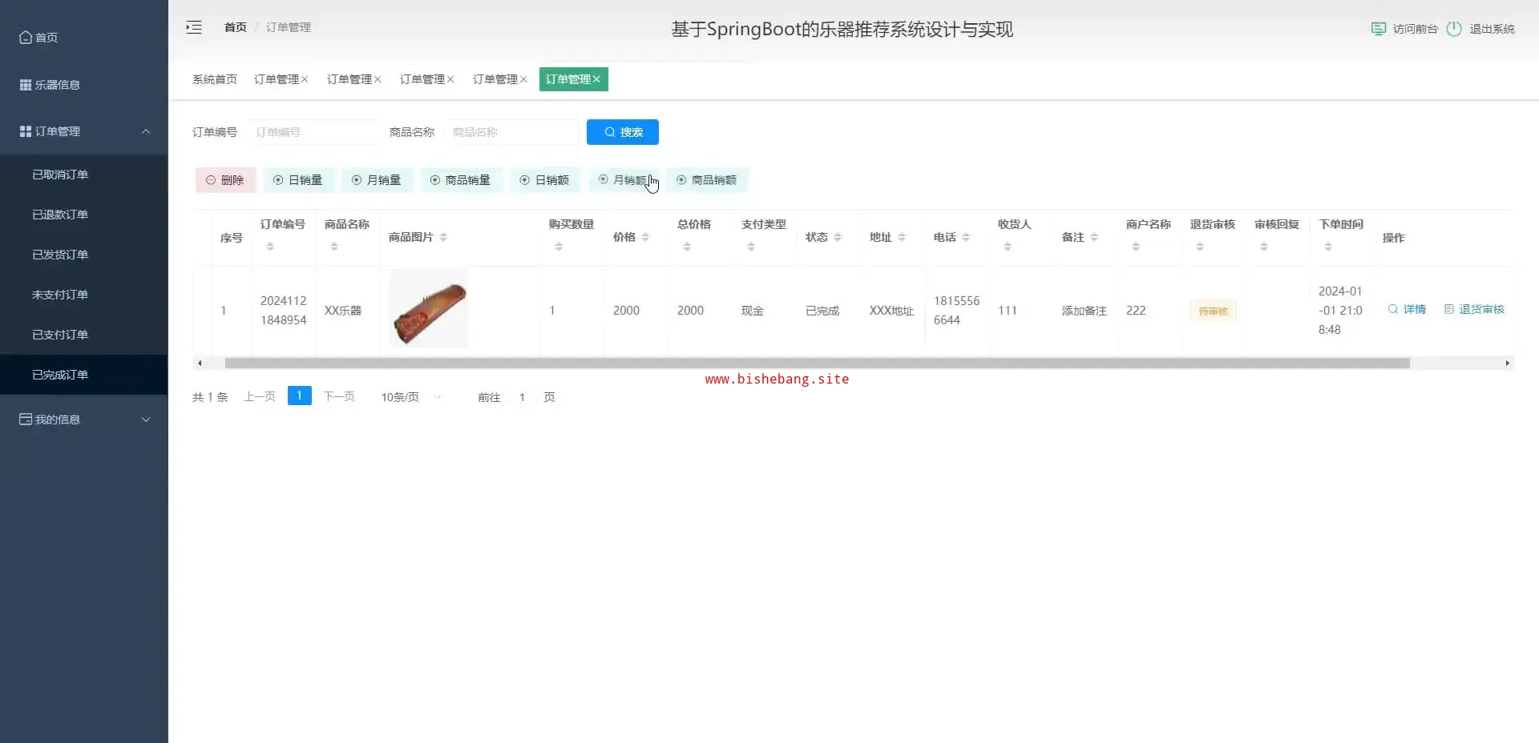
Task: Sort by the 地址 column arrows
Action: pyautogui.click(x=902, y=237)
